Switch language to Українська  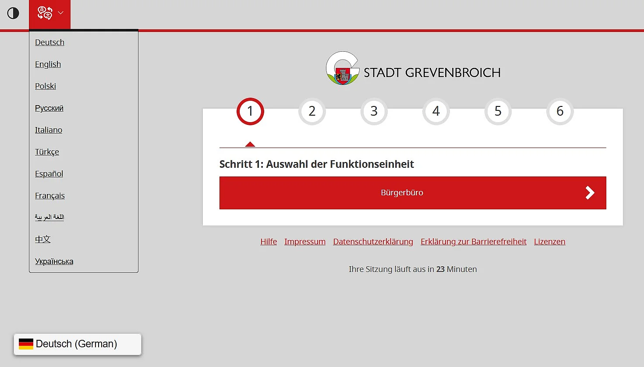click(x=54, y=261)
